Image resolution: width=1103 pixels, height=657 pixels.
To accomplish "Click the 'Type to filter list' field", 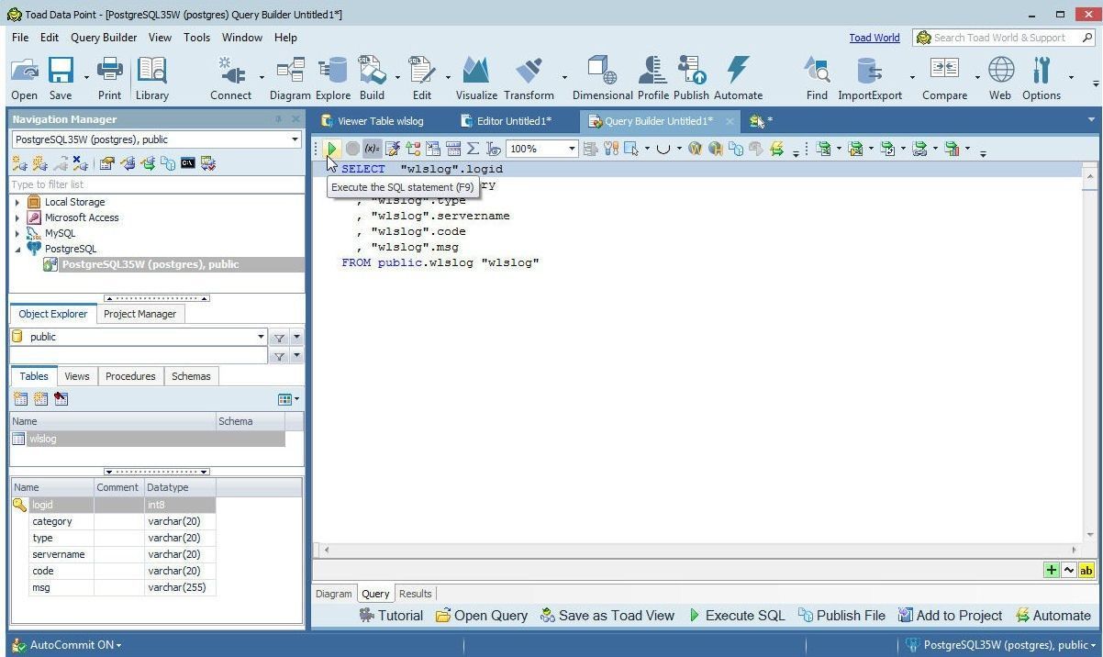I will [x=156, y=184].
